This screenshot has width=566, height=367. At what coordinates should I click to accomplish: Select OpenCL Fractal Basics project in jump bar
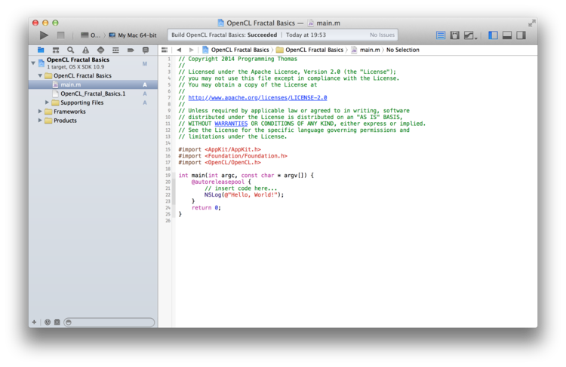[235, 50]
